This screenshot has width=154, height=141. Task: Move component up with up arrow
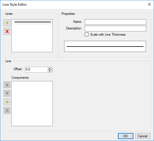[x=7, y=85]
